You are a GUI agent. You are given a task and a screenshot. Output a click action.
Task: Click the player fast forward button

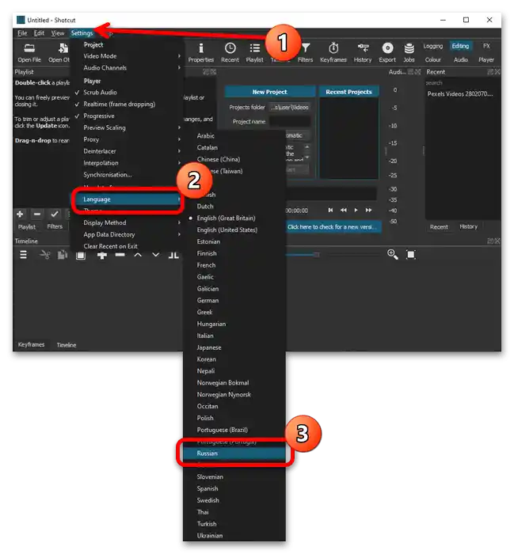(x=369, y=211)
